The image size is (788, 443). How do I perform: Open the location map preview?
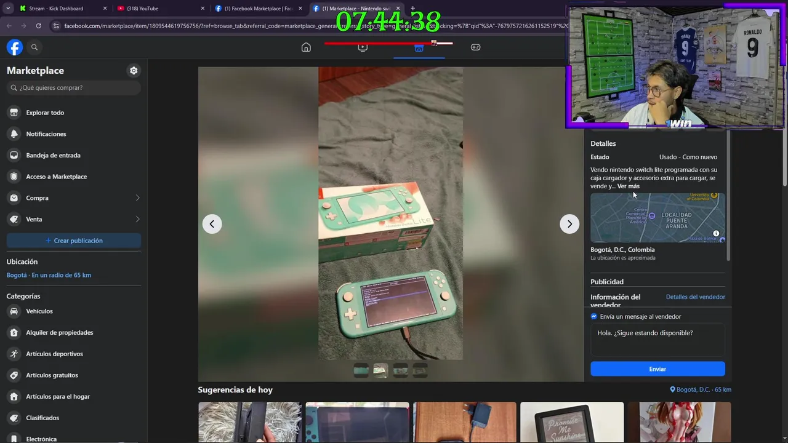click(x=657, y=218)
